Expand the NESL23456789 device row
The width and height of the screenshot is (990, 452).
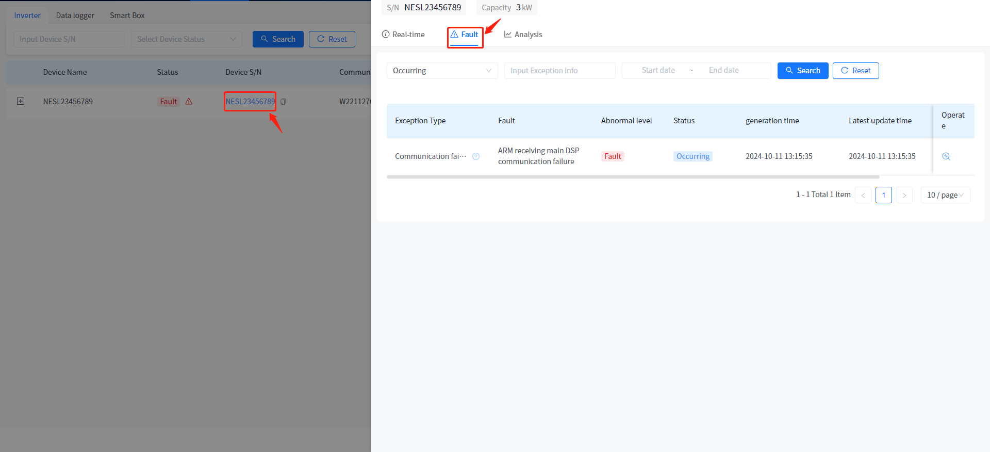[21, 101]
